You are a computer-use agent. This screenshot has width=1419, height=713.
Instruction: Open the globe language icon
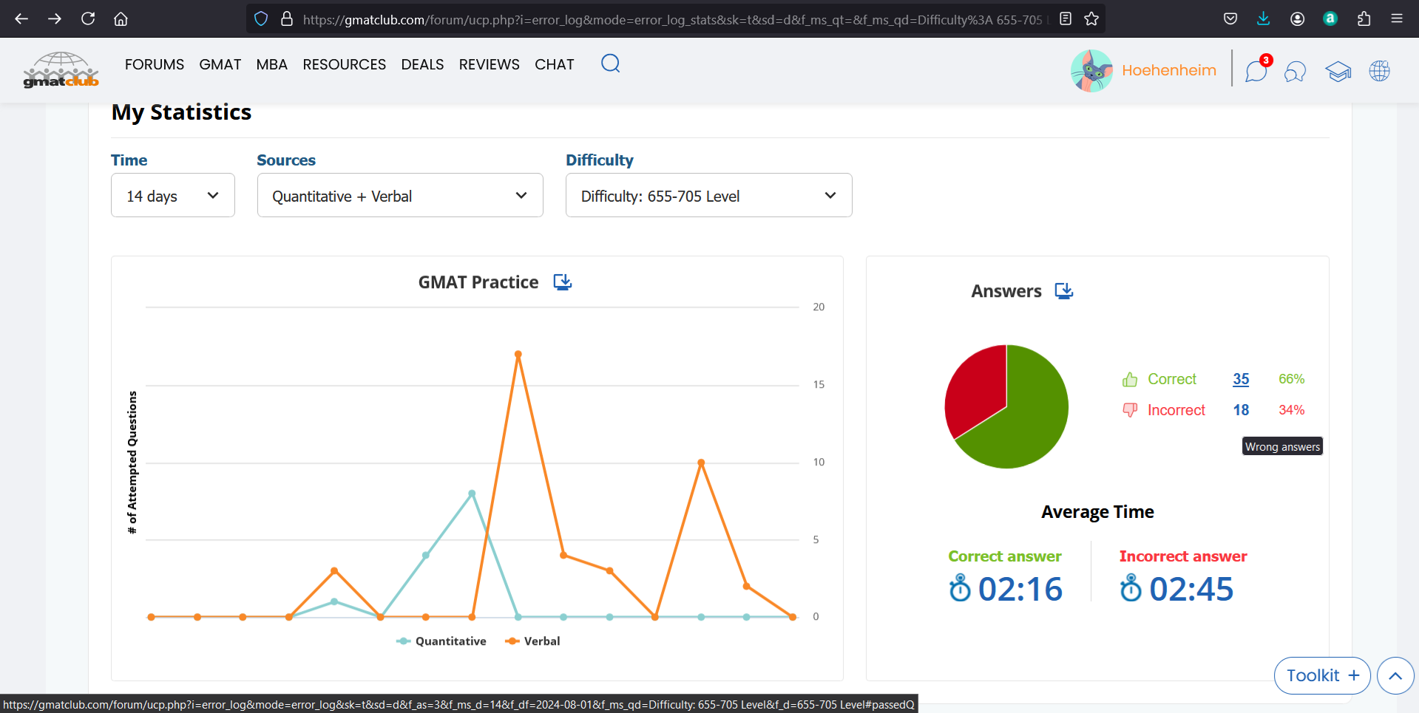pos(1379,71)
